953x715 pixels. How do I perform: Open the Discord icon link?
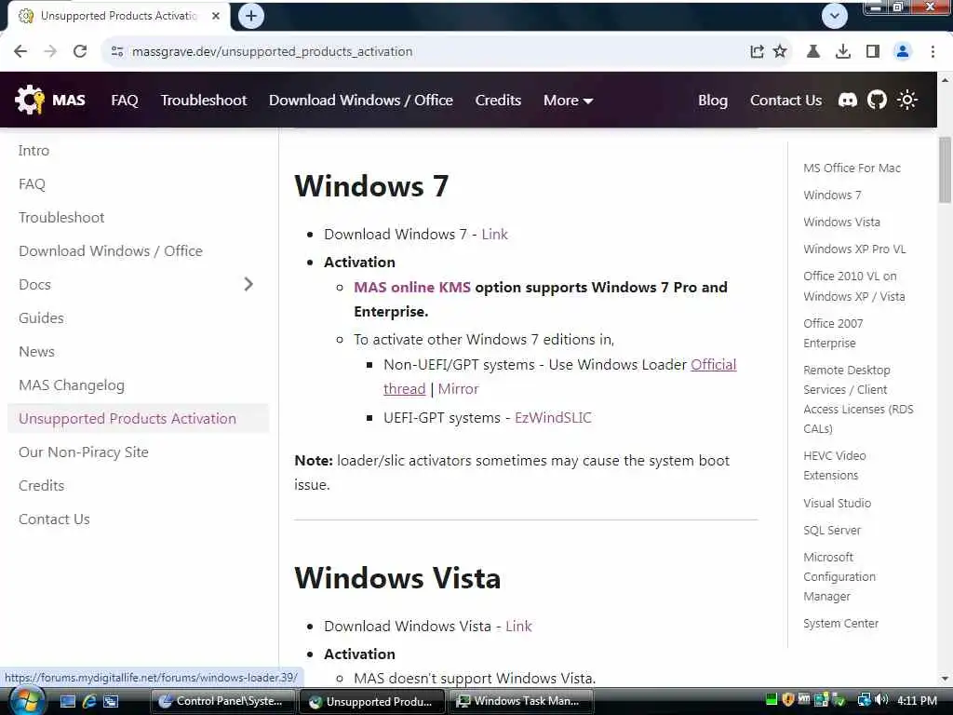pyautogui.click(x=847, y=100)
